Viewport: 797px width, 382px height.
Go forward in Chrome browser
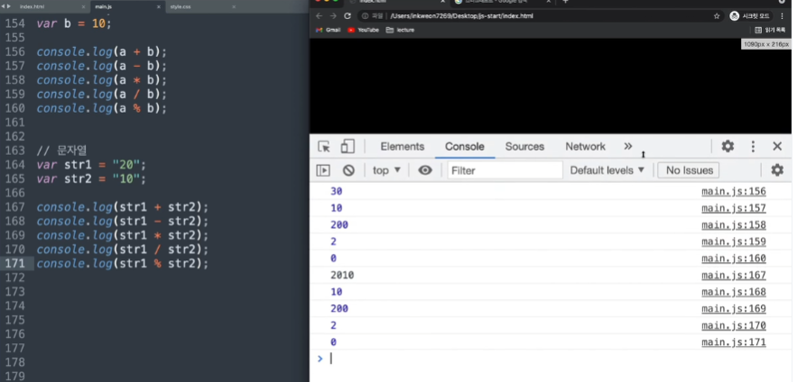tap(333, 15)
